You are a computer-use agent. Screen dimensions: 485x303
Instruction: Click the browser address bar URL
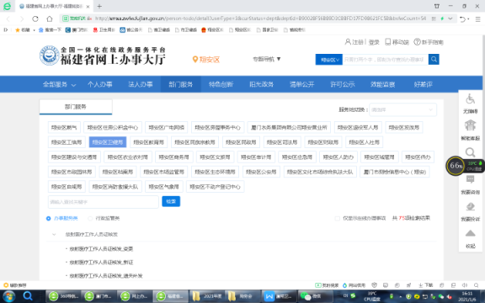[x=260, y=19]
